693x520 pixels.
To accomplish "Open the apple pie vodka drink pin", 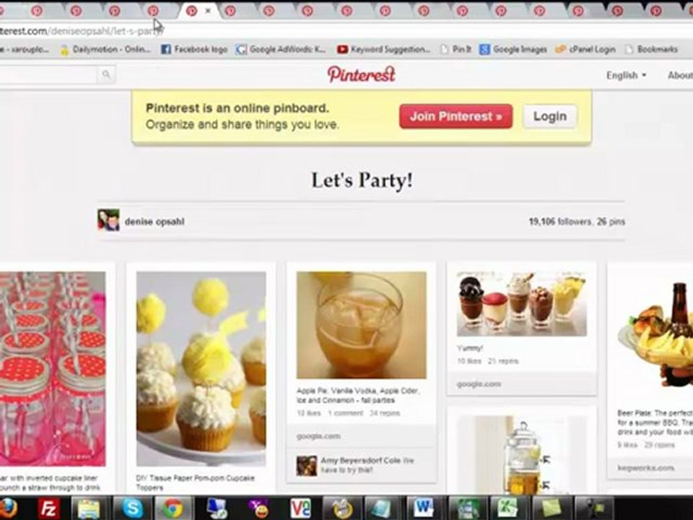I will [x=361, y=325].
